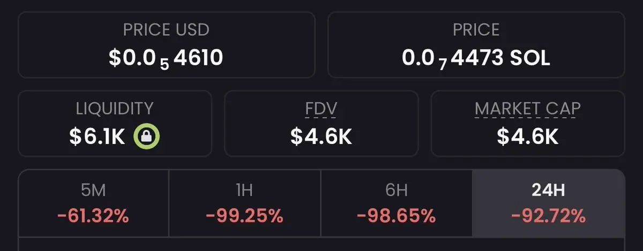Image resolution: width=643 pixels, height=251 pixels.
Task: Click the underlined FDV label
Action: click(x=320, y=109)
